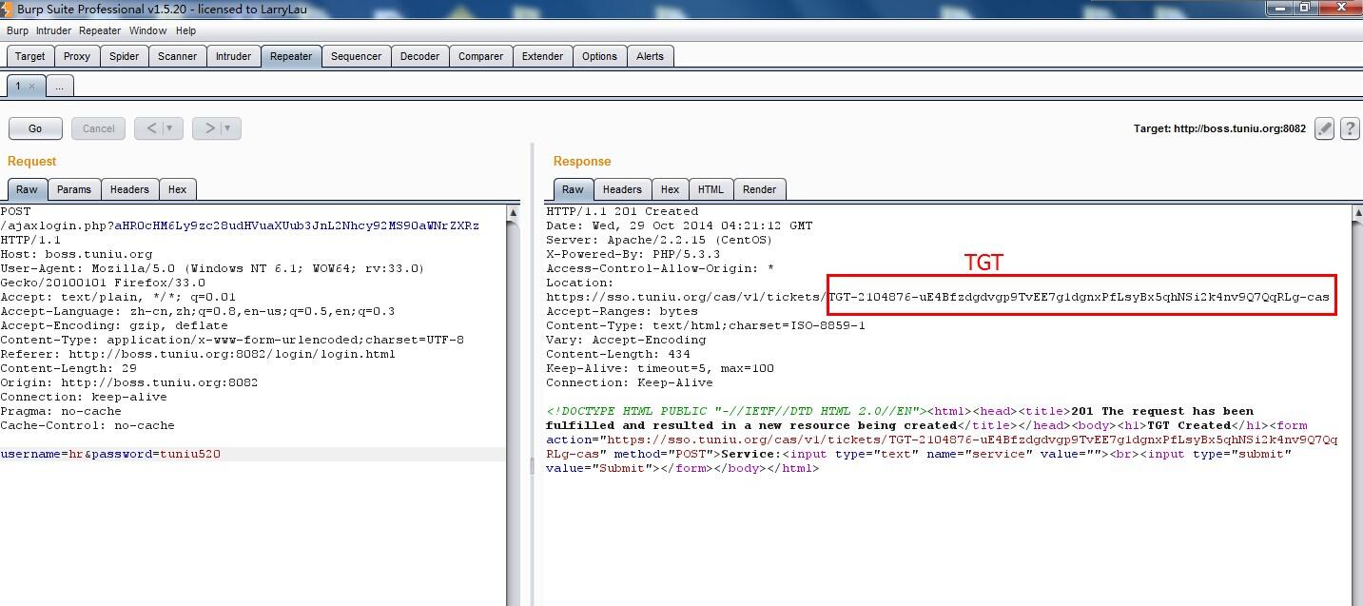Viewport: 1363px width, 606px height.
Task: Switch to the Sequencer tab
Action: [356, 56]
